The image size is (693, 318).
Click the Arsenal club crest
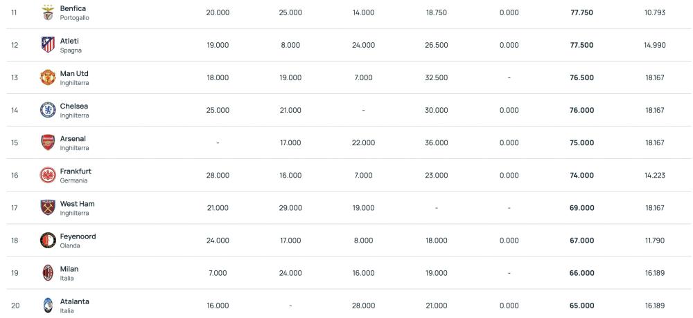point(48,142)
